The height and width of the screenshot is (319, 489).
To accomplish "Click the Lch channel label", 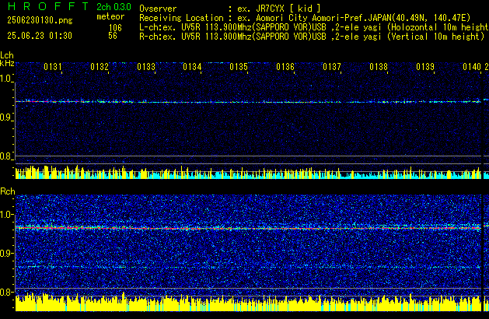I will point(7,55).
